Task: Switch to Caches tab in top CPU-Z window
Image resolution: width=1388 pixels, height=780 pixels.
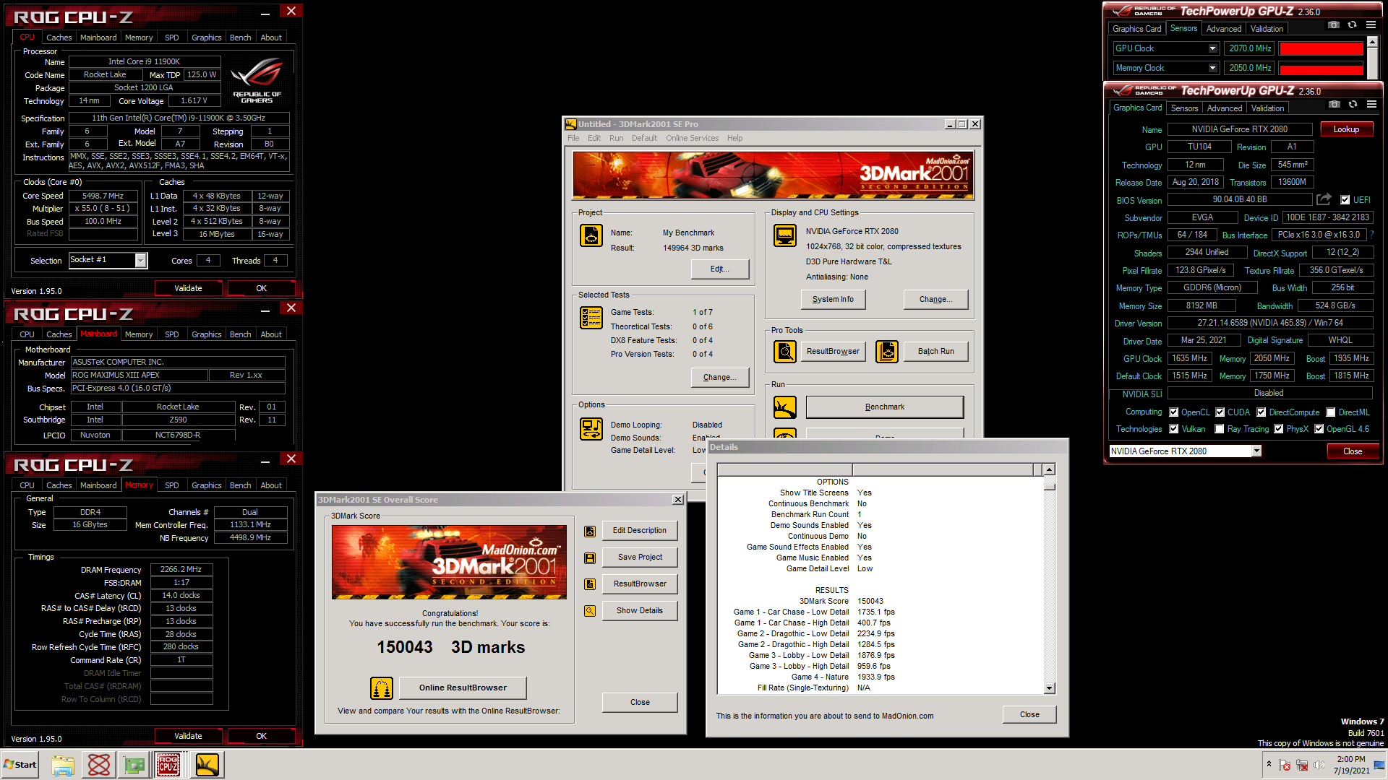Action: coord(59,38)
